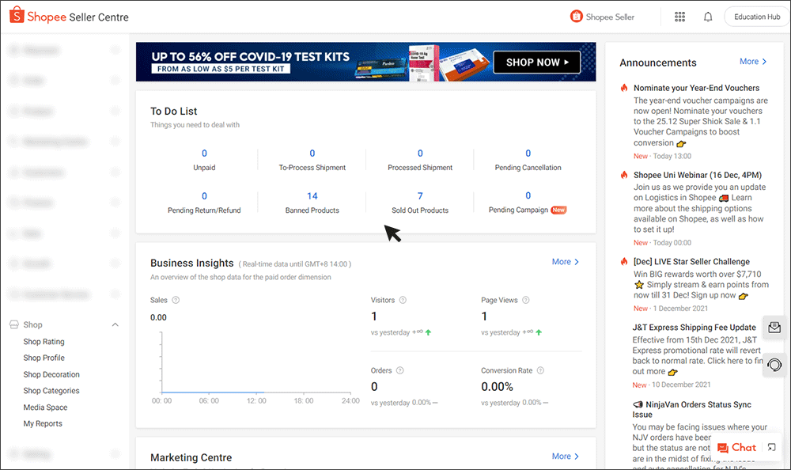This screenshot has height=470, width=791.
Task: Open More options for Business Insights
Action: click(564, 261)
